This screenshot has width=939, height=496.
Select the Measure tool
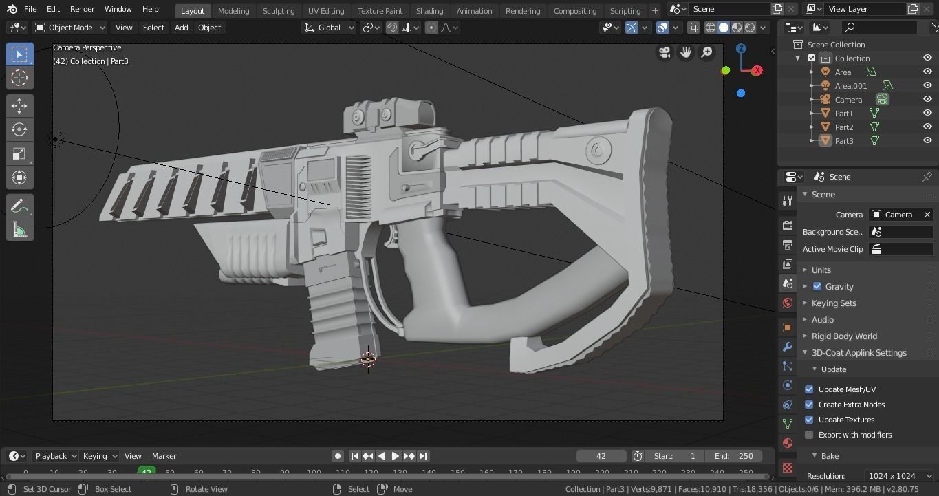tap(19, 229)
